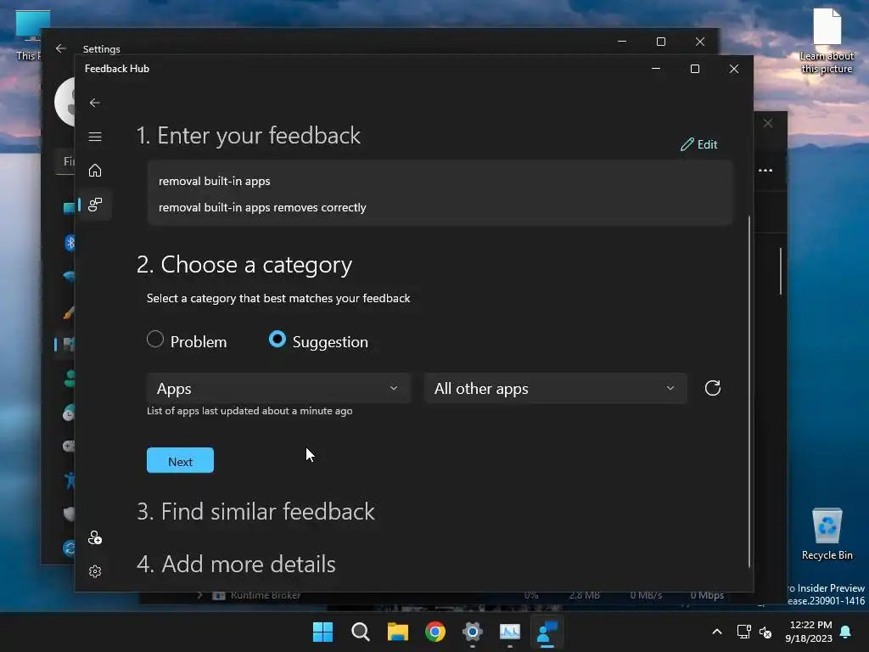Viewport: 869px width, 652px height.
Task: Open the All other apps dropdown
Action: [x=555, y=388]
